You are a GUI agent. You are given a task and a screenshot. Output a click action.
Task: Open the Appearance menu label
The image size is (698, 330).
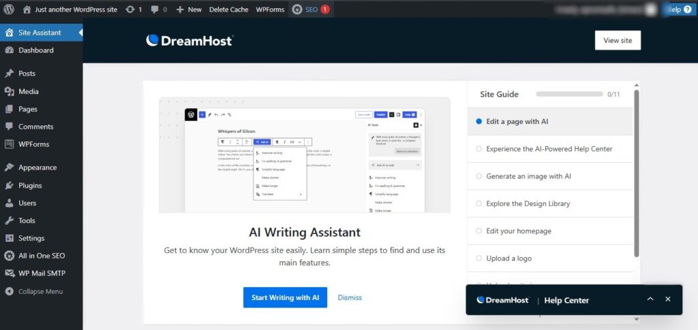[x=37, y=167]
